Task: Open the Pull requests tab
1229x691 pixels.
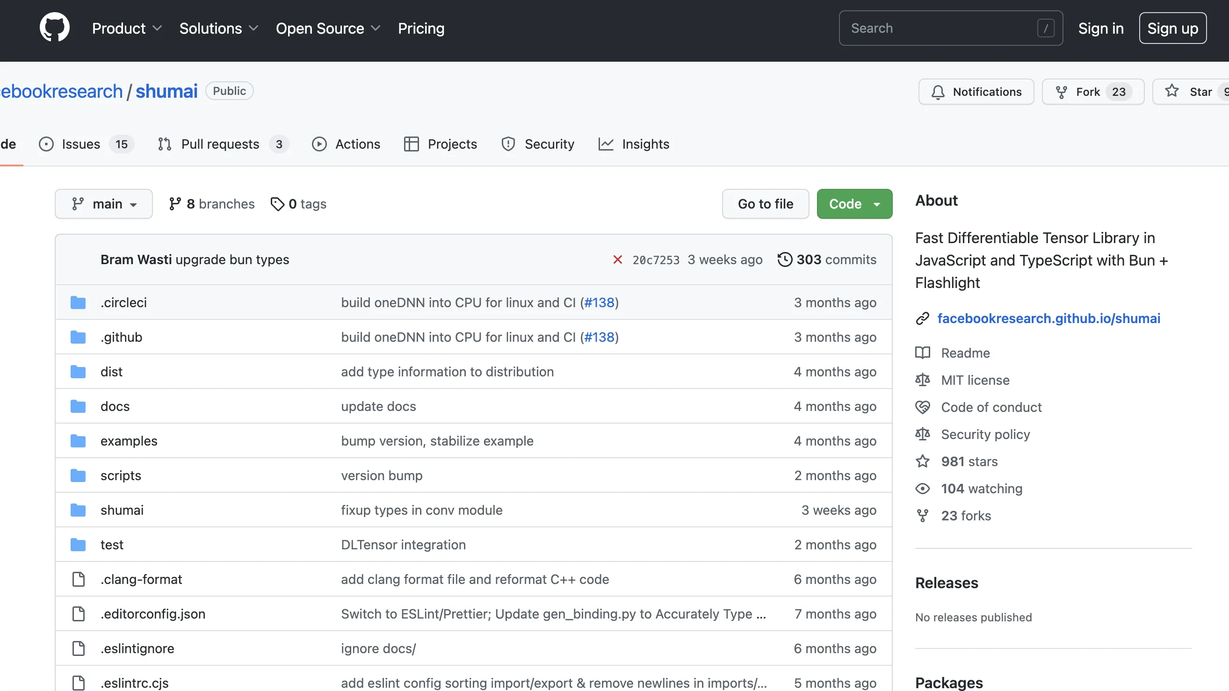Action: 220,144
